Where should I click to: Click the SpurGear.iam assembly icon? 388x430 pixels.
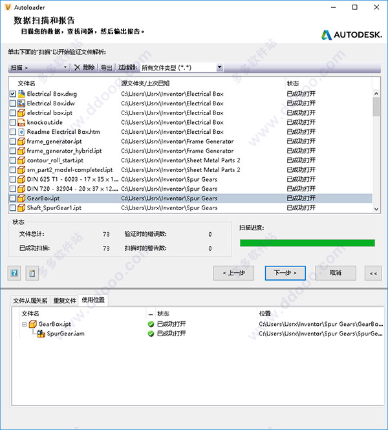pos(41,334)
